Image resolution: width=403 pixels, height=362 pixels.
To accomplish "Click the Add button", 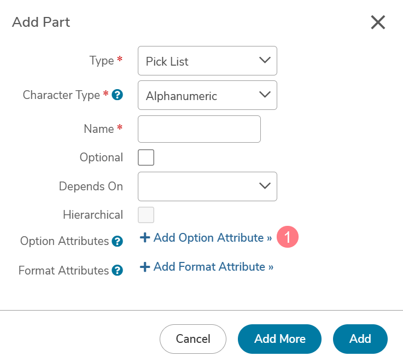I will (360, 339).
